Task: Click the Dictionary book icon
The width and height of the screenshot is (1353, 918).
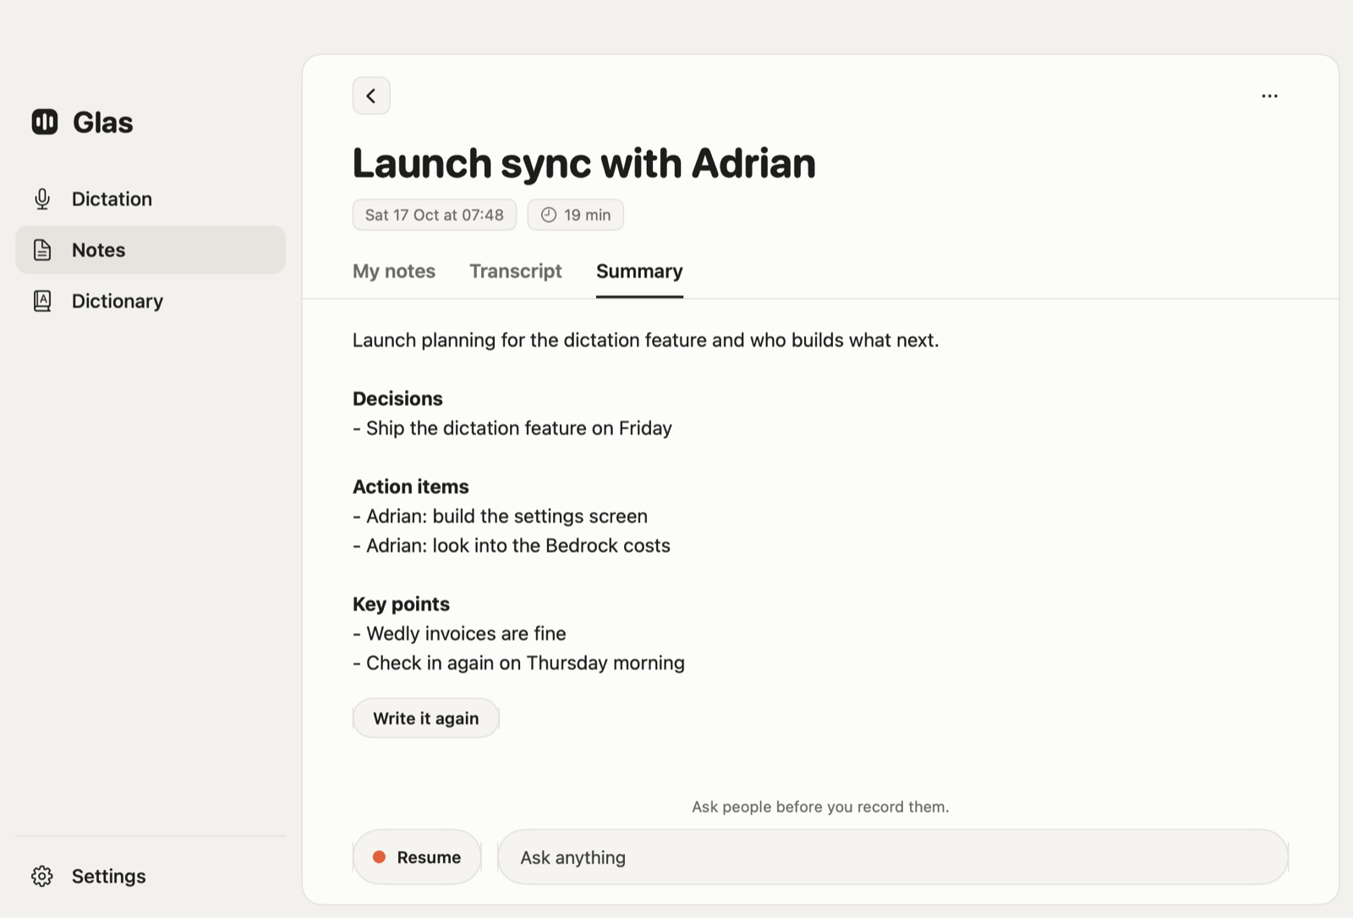Action: tap(42, 301)
